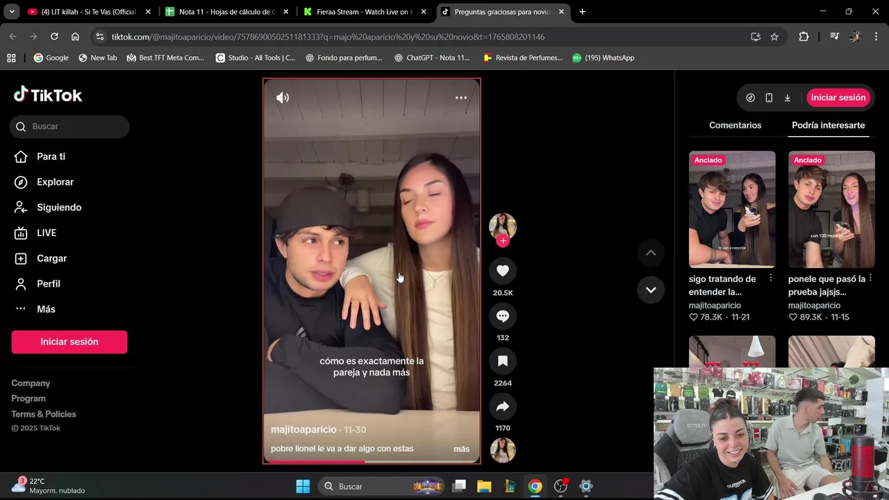Screen dimensions: 889x500
Task: Go to next video with down arrow
Action: [x=651, y=290]
